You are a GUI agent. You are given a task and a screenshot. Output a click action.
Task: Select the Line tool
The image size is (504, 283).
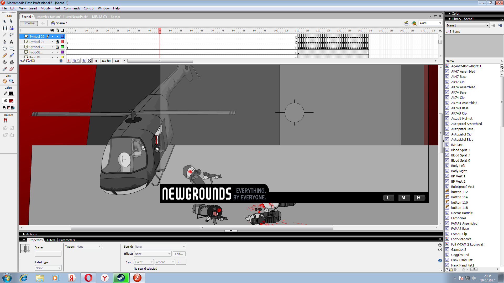pos(4,35)
